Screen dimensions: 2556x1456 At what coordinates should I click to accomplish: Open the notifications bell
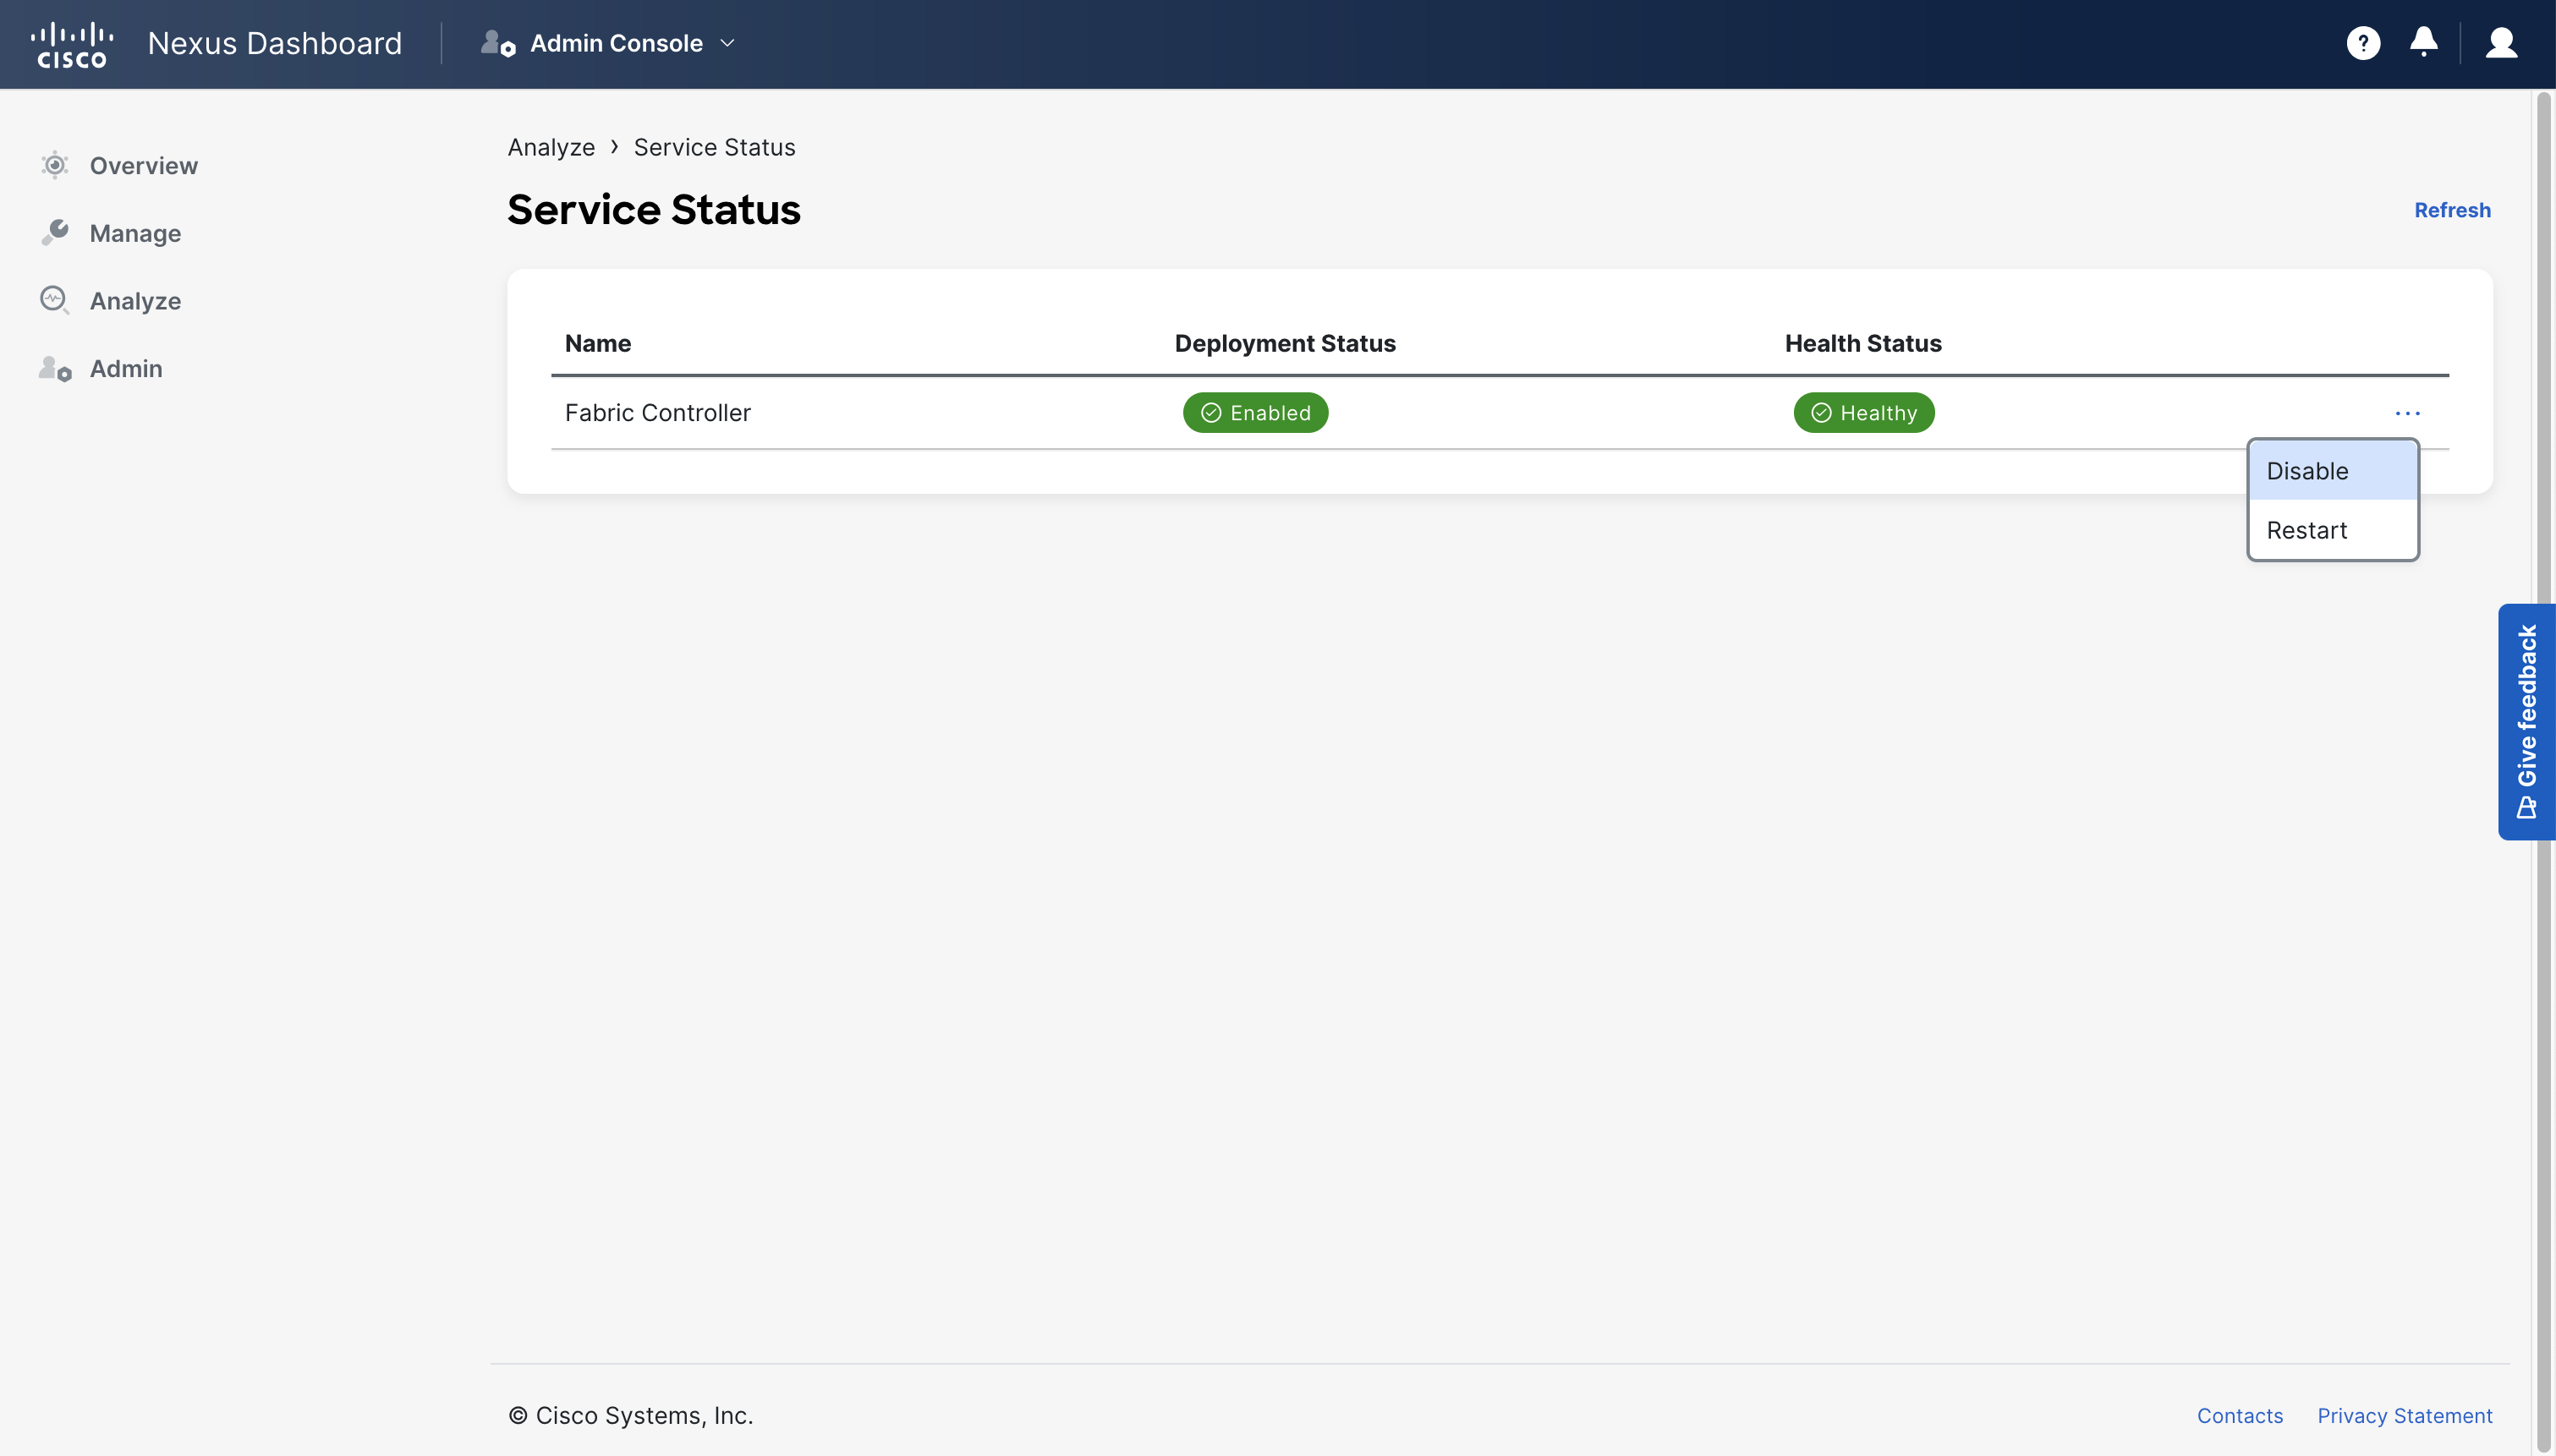[2423, 42]
